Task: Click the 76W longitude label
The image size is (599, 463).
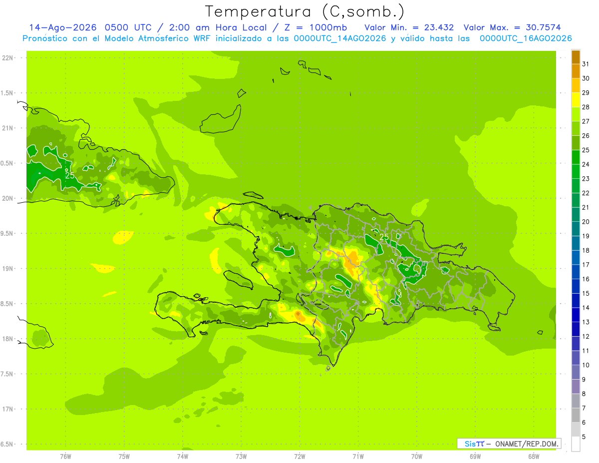Action: coord(65,457)
